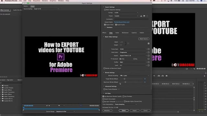
Task: Click the Export button
Action: (135, 111)
